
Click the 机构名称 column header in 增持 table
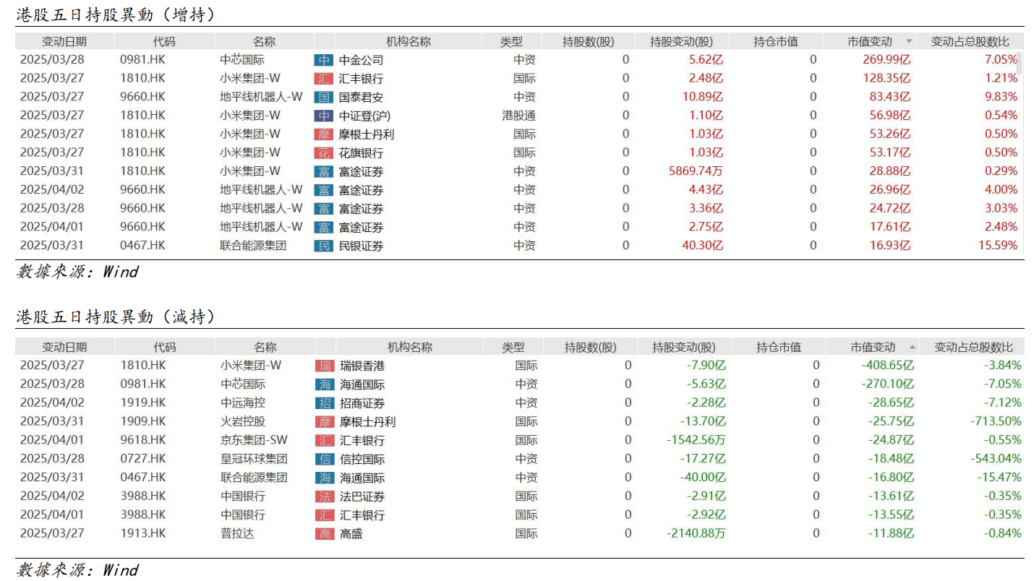tap(408, 42)
